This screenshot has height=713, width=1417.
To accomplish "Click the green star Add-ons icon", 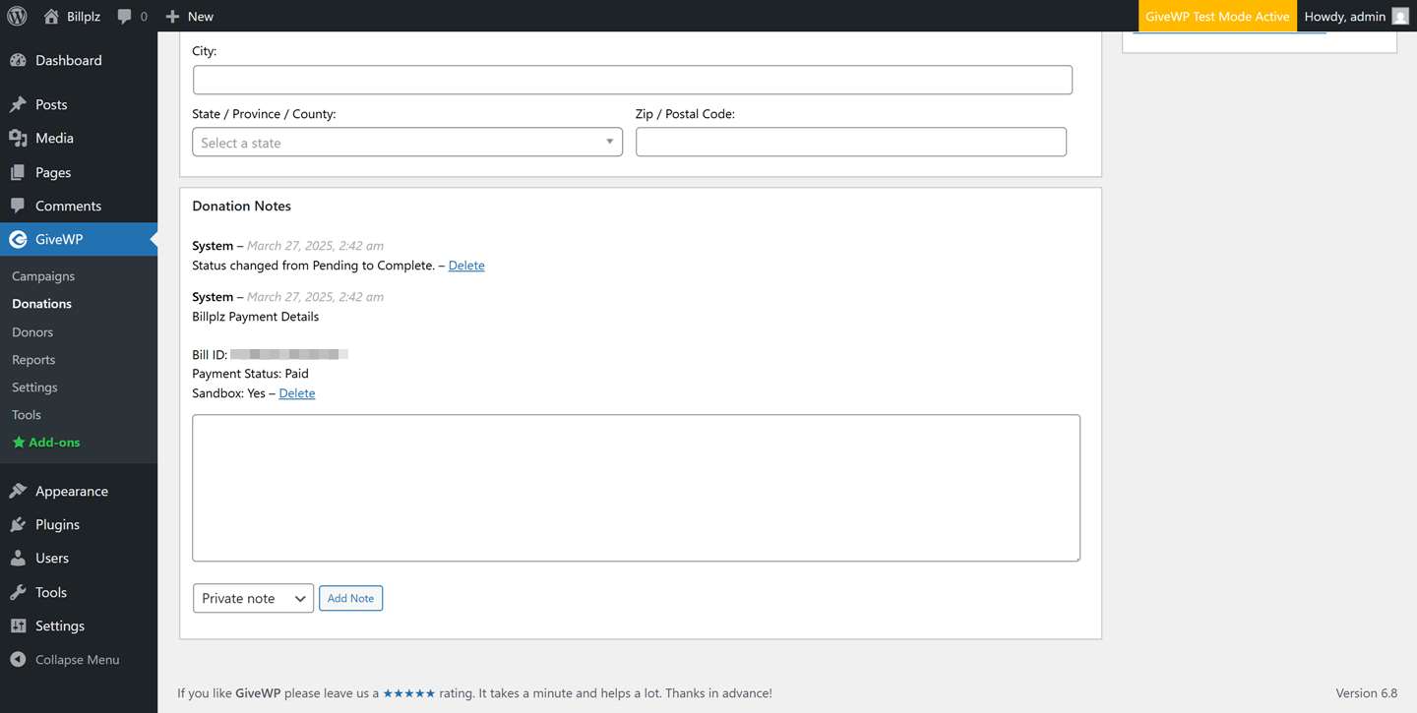I will (19, 443).
